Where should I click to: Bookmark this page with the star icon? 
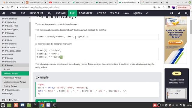(x=163, y=7)
